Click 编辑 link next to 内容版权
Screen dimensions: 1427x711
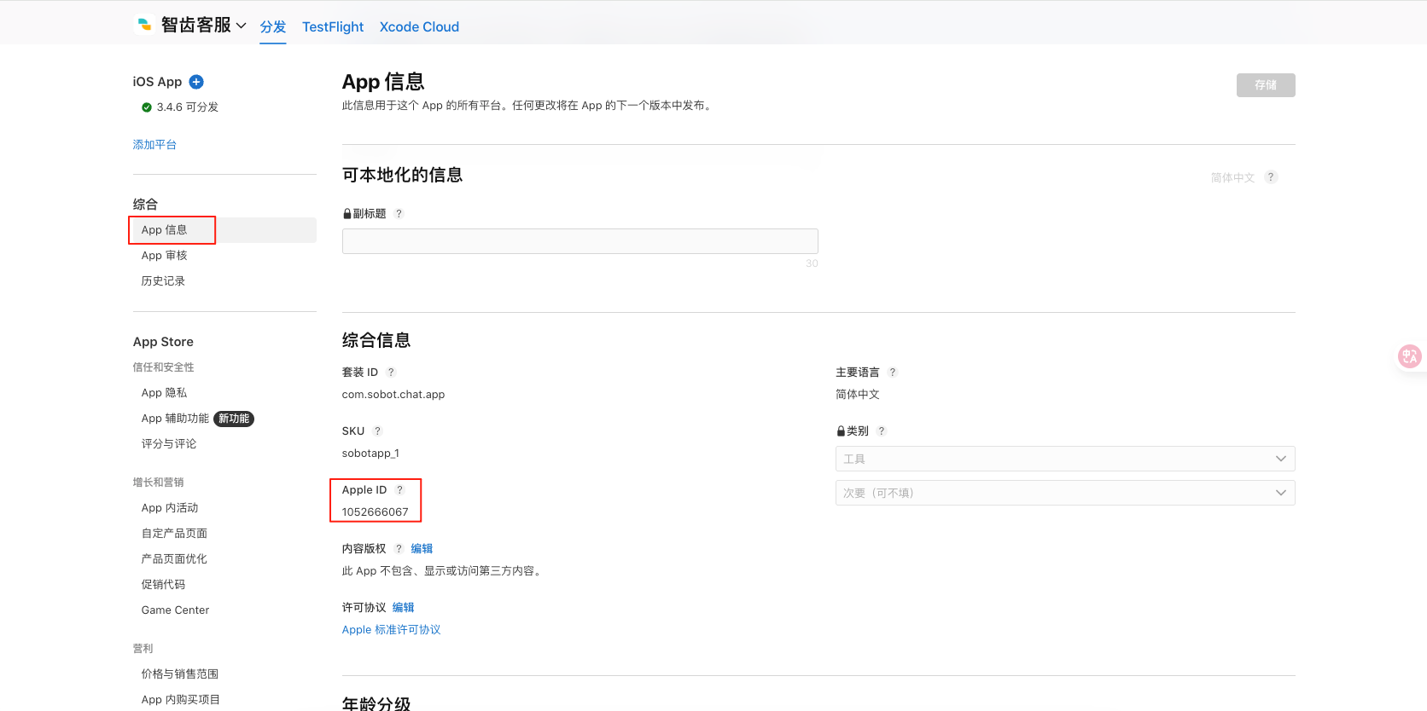click(x=422, y=549)
